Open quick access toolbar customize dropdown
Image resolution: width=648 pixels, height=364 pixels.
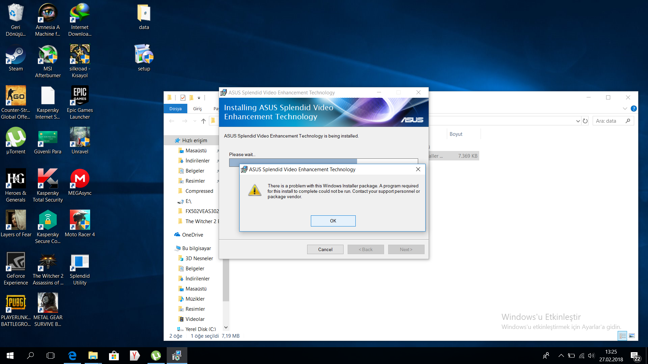click(x=199, y=98)
